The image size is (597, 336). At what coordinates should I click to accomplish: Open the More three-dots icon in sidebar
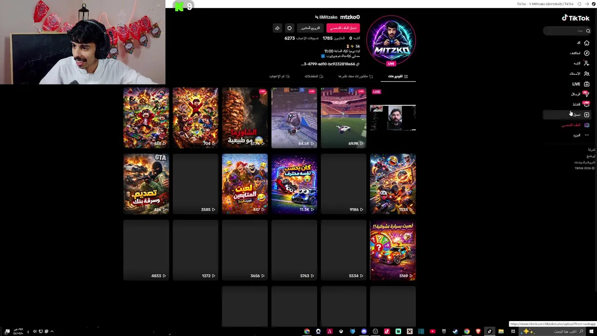pos(587,135)
